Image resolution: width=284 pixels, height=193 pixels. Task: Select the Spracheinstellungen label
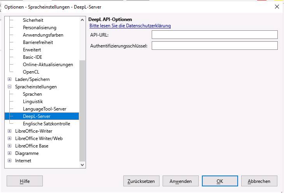tap(36, 87)
